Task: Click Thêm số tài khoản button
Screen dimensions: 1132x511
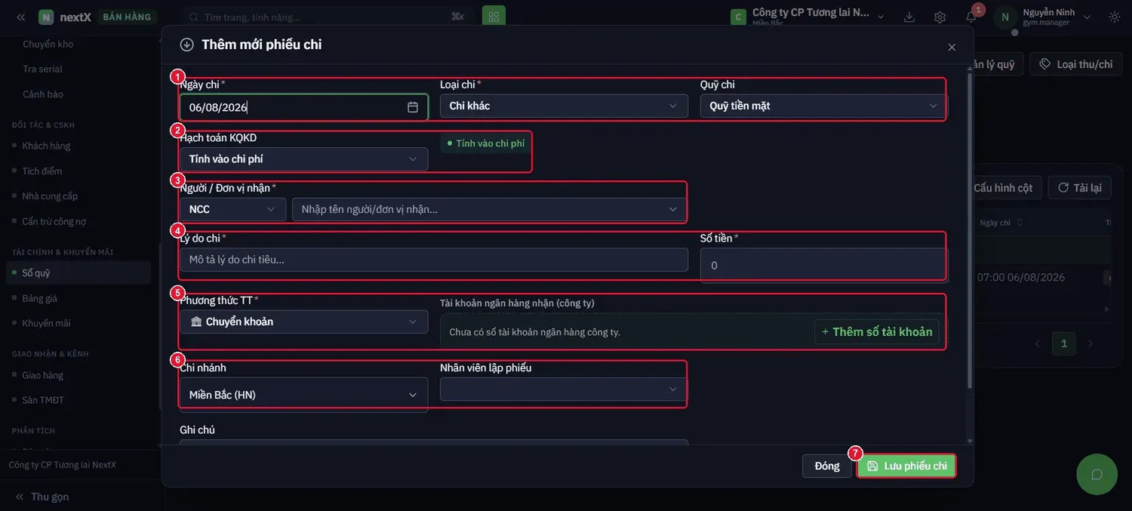Action: 877,331
